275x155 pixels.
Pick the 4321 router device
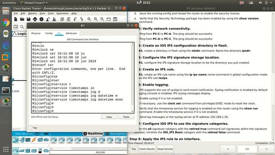54,140
